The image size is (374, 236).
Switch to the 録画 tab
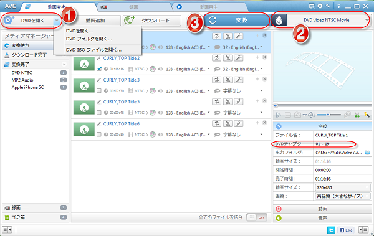133,7
